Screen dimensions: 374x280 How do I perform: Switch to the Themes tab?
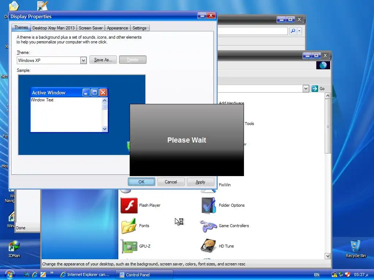(x=21, y=27)
